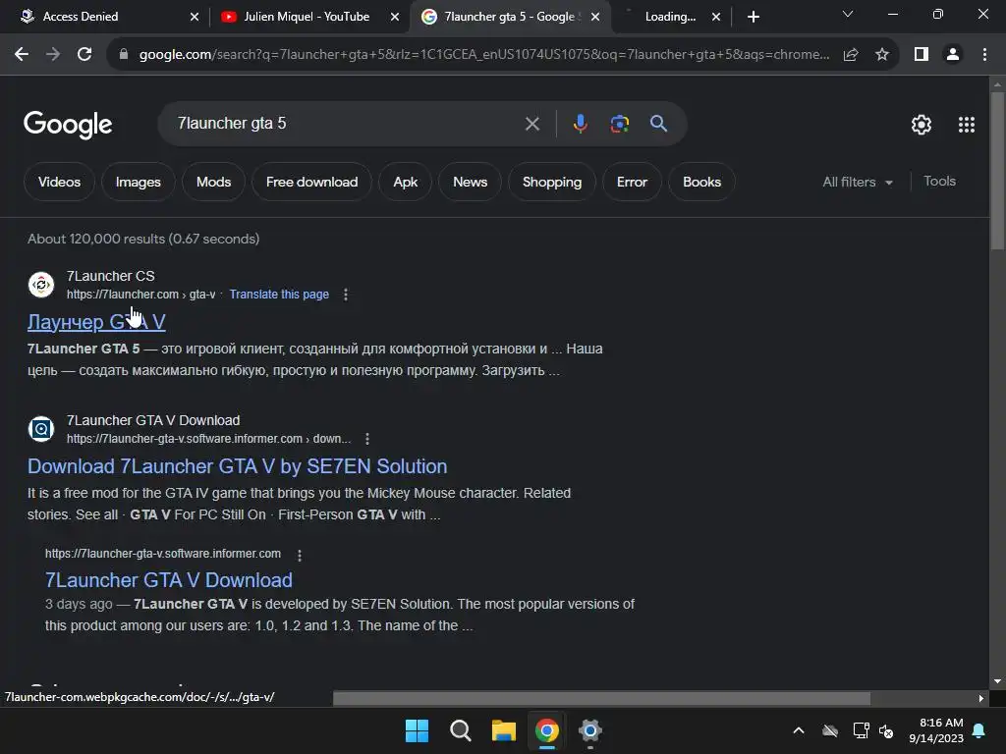Select the 7launcher gta 5 Google tab
The width and height of the screenshot is (1006, 754).
point(510,17)
